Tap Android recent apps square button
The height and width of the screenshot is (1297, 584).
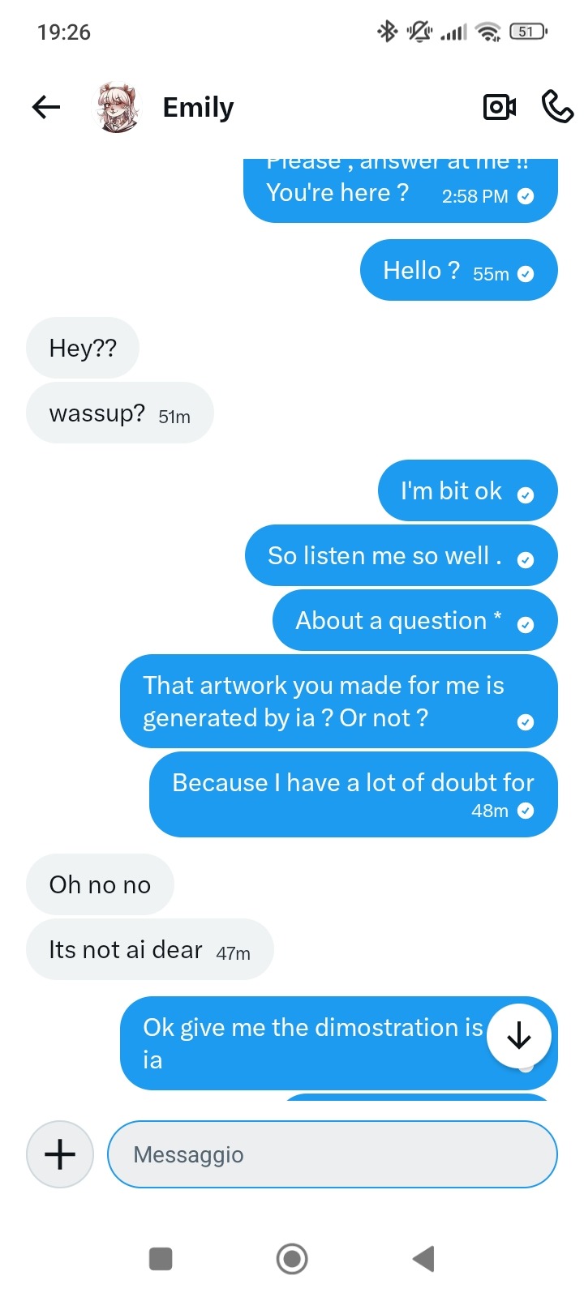click(161, 1259)
